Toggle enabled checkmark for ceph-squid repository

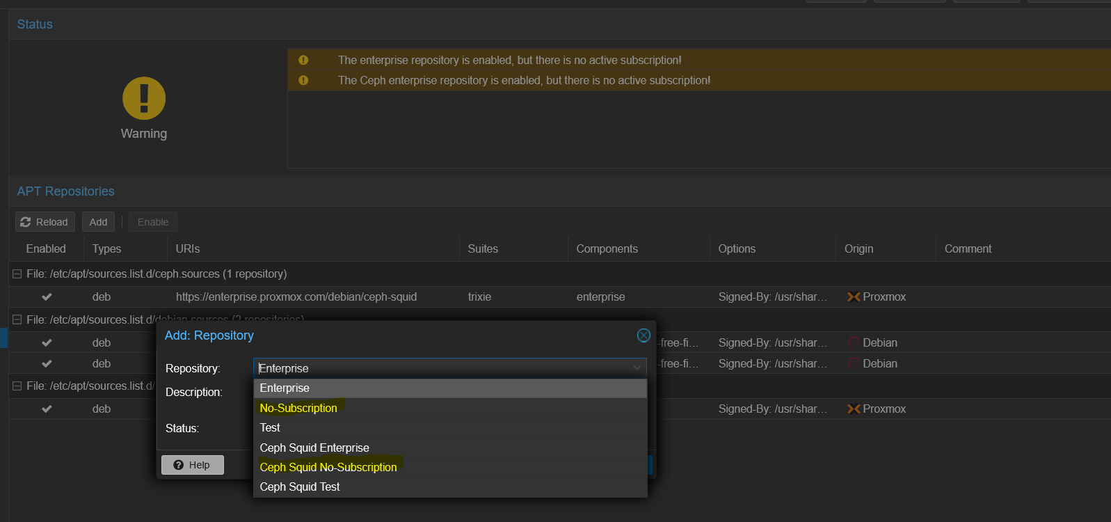pyautogui.click(x=47, y=297)
